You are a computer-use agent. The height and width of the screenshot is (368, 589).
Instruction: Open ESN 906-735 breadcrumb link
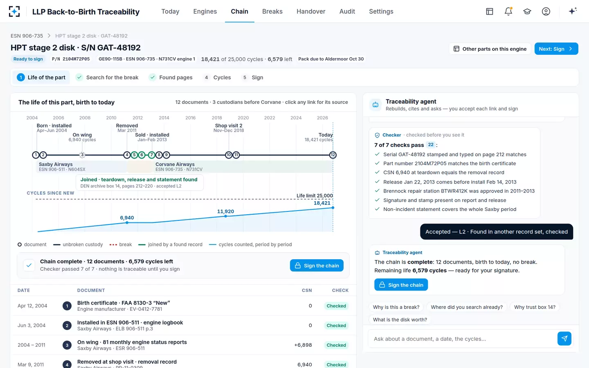pyautogui.click(x=27, y=36)
